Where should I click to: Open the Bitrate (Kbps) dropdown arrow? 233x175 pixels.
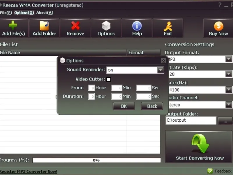coord(229,74)
